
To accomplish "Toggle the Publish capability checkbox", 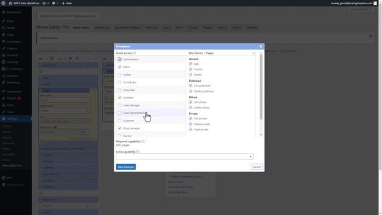I will point(190,69).
